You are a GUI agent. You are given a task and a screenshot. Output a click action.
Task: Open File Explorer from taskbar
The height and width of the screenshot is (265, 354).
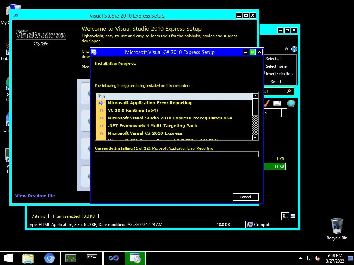pos(28,258)
